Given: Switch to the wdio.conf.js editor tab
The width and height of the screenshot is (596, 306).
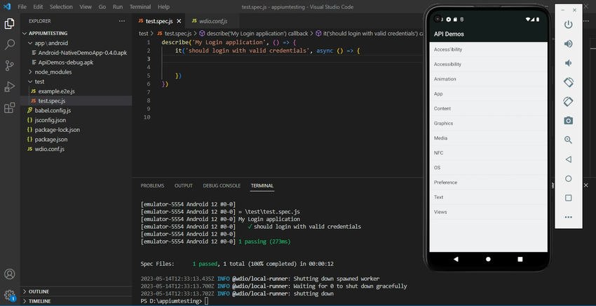Looking at the screenshot, I should pos(214,21).
